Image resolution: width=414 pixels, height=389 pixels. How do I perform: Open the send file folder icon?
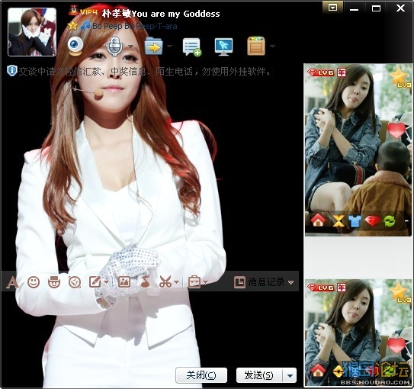(x=153, y=47)
